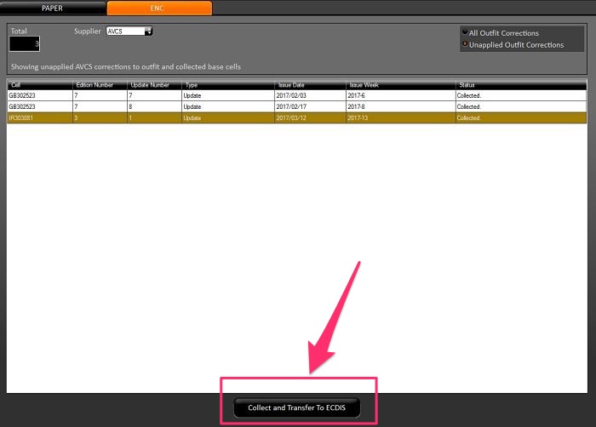Select All Outfit Corrections radio button
The height and width of the screenshot is (427, 596).
465,33
